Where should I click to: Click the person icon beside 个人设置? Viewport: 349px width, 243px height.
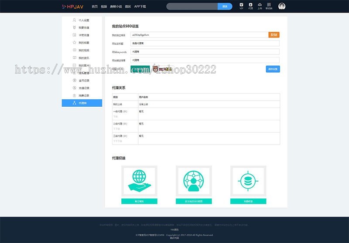74,20
